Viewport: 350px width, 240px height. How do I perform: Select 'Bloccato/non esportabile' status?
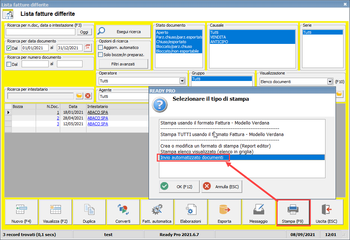pyautogui.click(x=179, y=51)
